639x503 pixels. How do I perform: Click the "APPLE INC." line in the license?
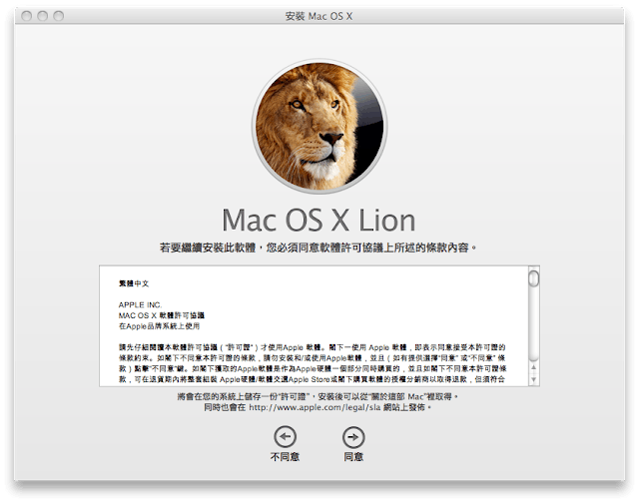click(x=140, y=304)
